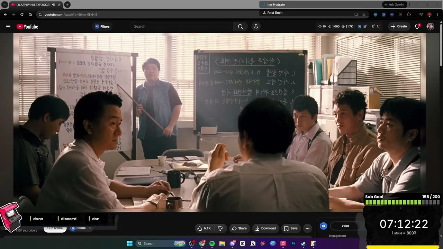Open the Windows Start menu
Viewport: 443px width, 249px height.
130,243
